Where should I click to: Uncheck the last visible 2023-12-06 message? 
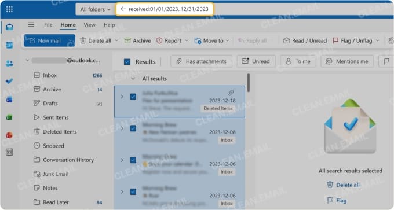[x=133, y=191]
